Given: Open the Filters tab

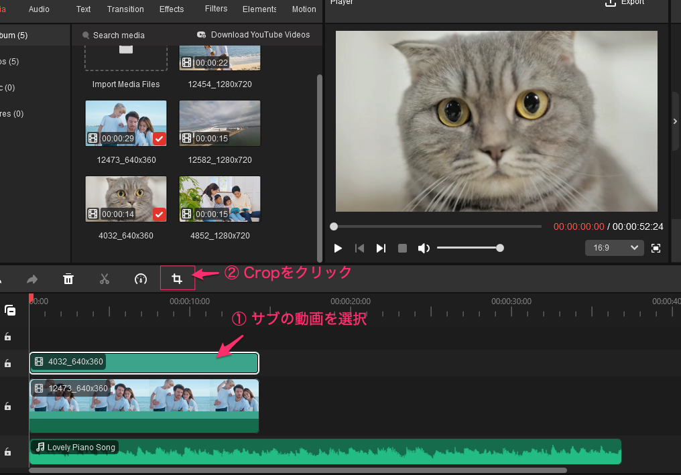Looking at the screenshot, I should pyautogui.click(x=216, y=9).
